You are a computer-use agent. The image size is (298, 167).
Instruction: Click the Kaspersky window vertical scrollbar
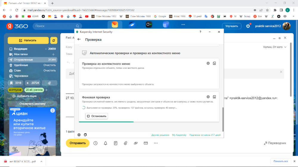(223, 119)
